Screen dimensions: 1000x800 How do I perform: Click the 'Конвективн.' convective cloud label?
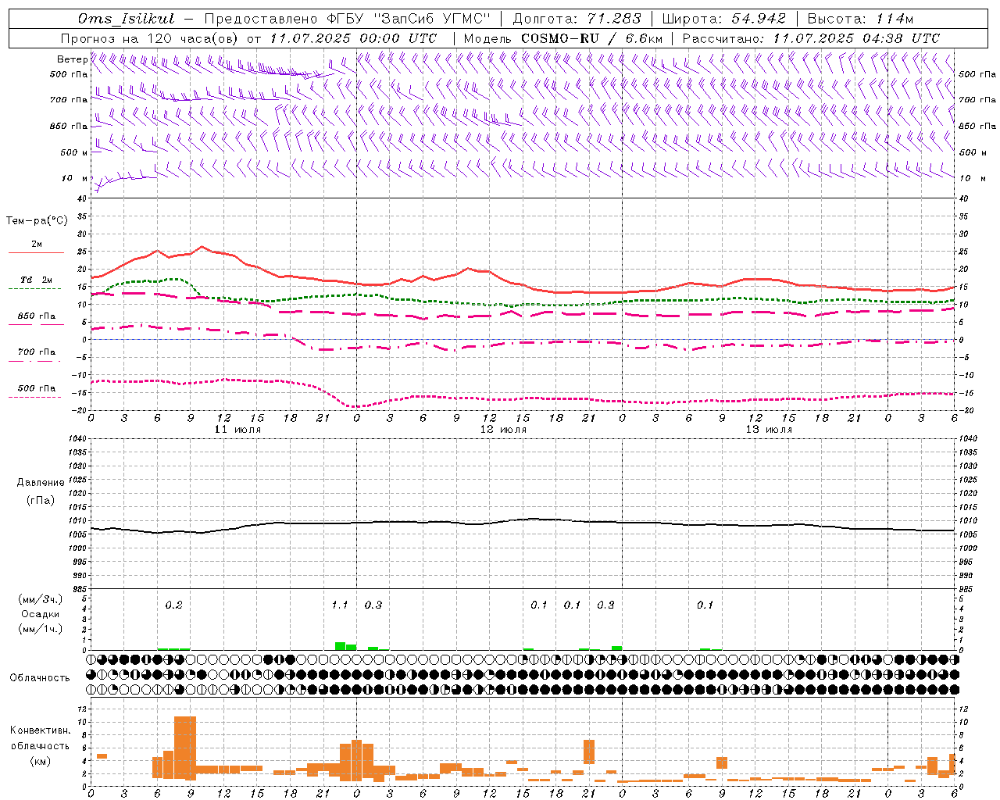(x=40, y=730)
